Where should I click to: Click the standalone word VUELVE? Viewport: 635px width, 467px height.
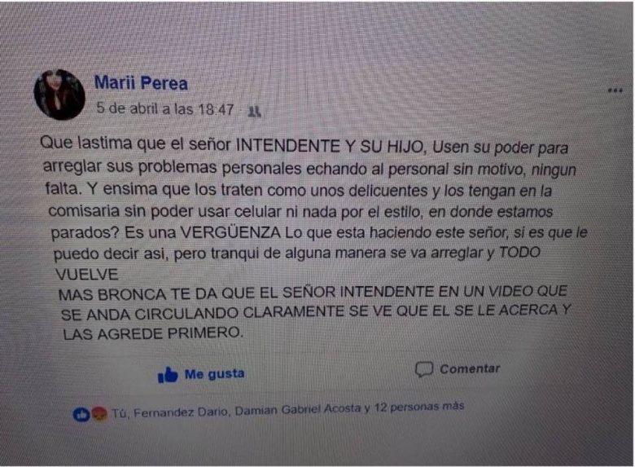(x=86, y=275)
